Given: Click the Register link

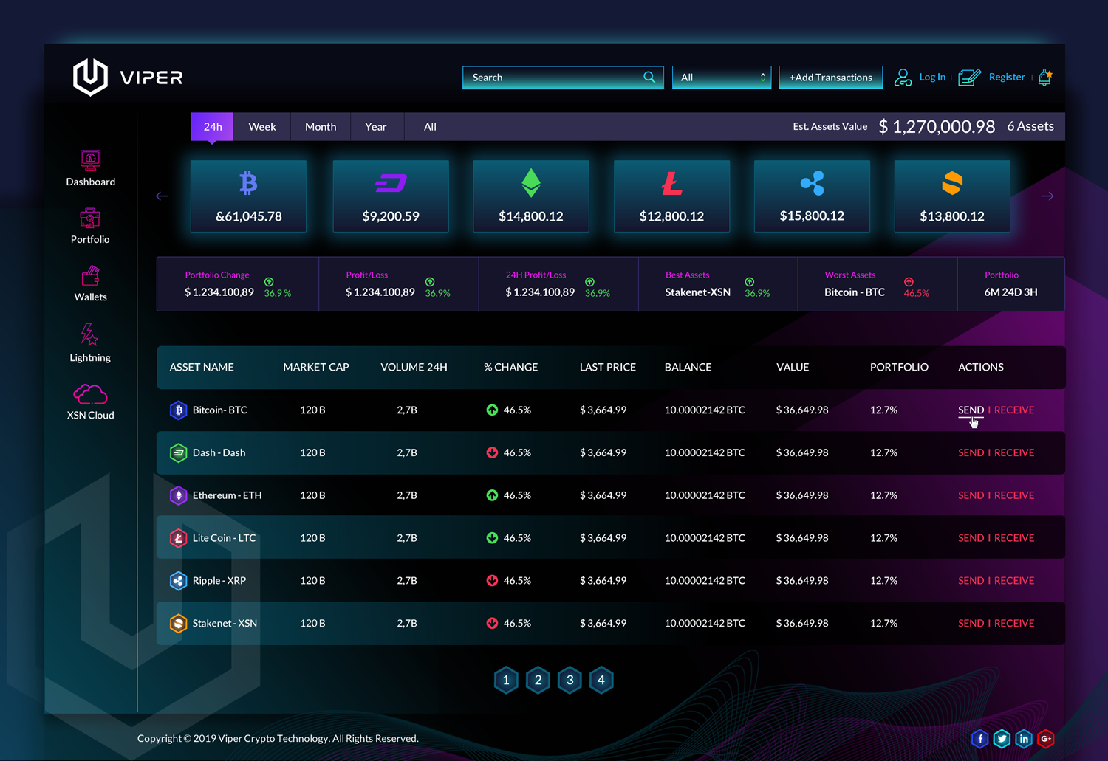Looking at the screenshot, I should tap(1007, 77).
